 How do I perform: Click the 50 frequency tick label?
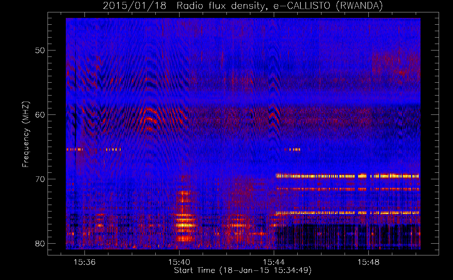coord(40,50)
